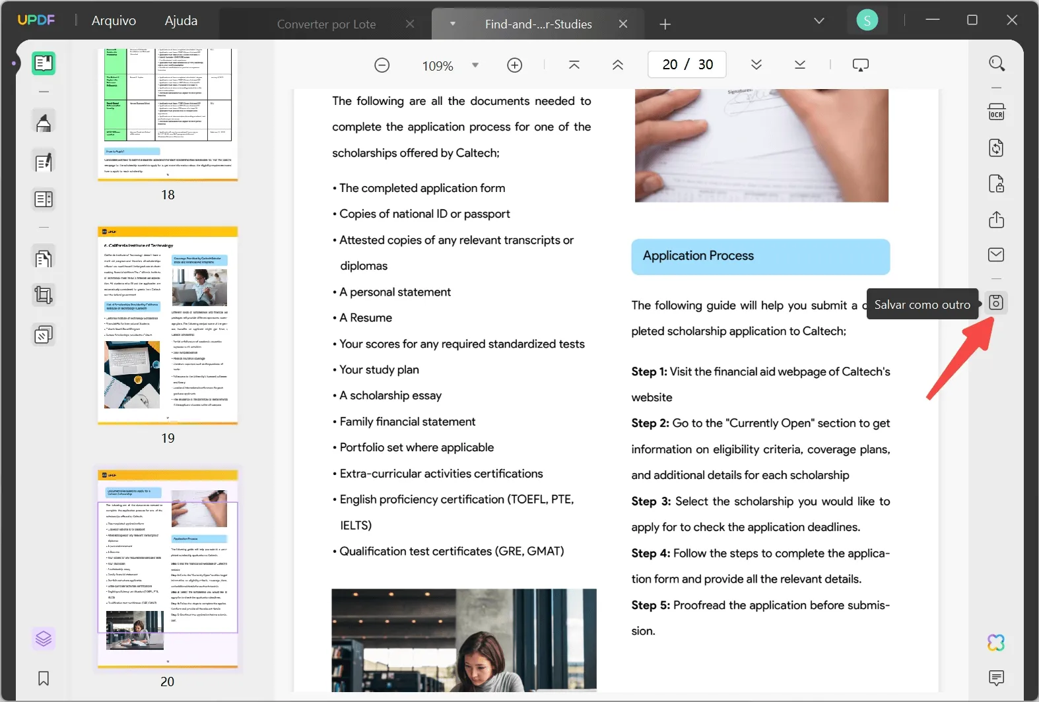Click the page number input field
Viewport: 1039px width, 702px height.
(x=687, y=65)
